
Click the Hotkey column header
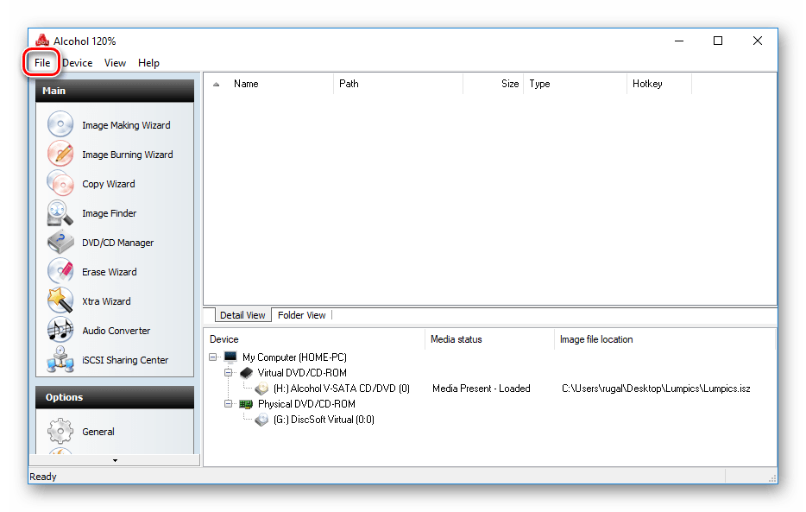(659, 84)
